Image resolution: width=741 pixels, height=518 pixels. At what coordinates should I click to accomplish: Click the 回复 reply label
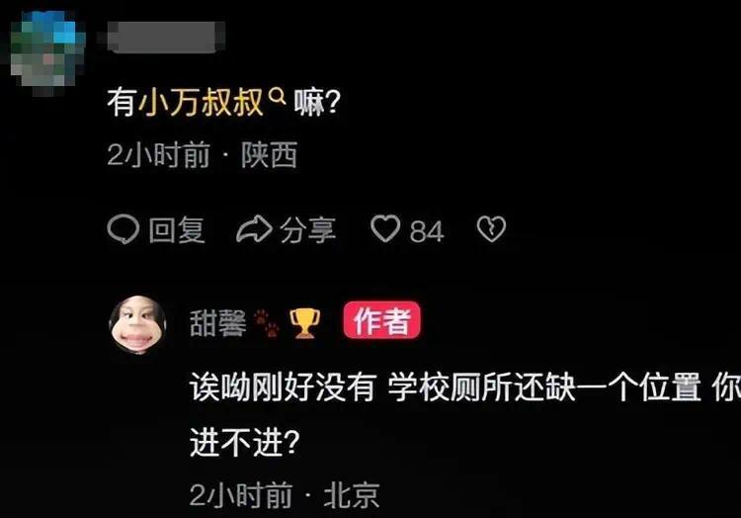pyautogui.click(x=177, y=230)
